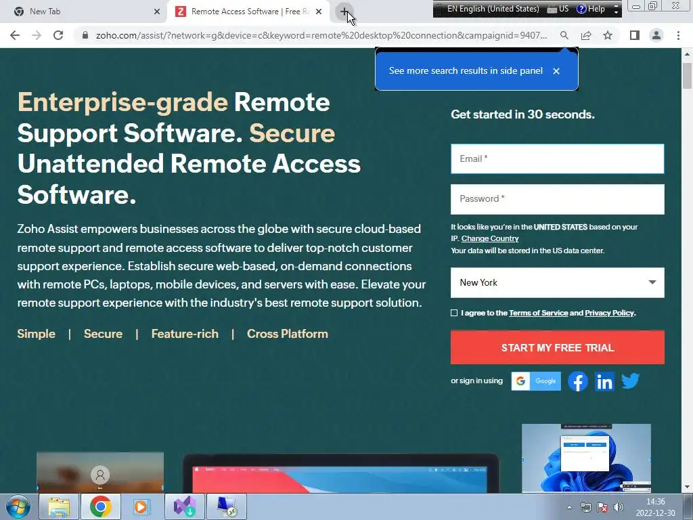693x520 pixels.
Task: Show hidden system tray icons
Action: [569, 507]
